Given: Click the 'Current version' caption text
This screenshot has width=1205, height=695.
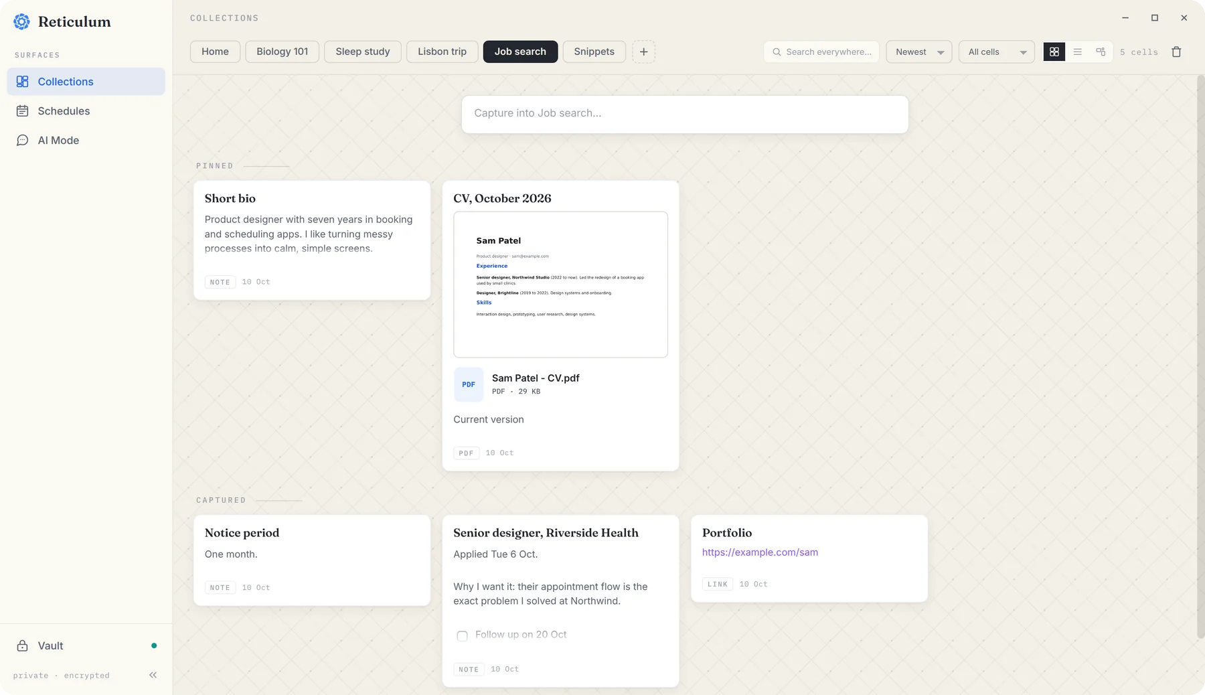Looking at the screenshot, I should (x=489, y=420).
